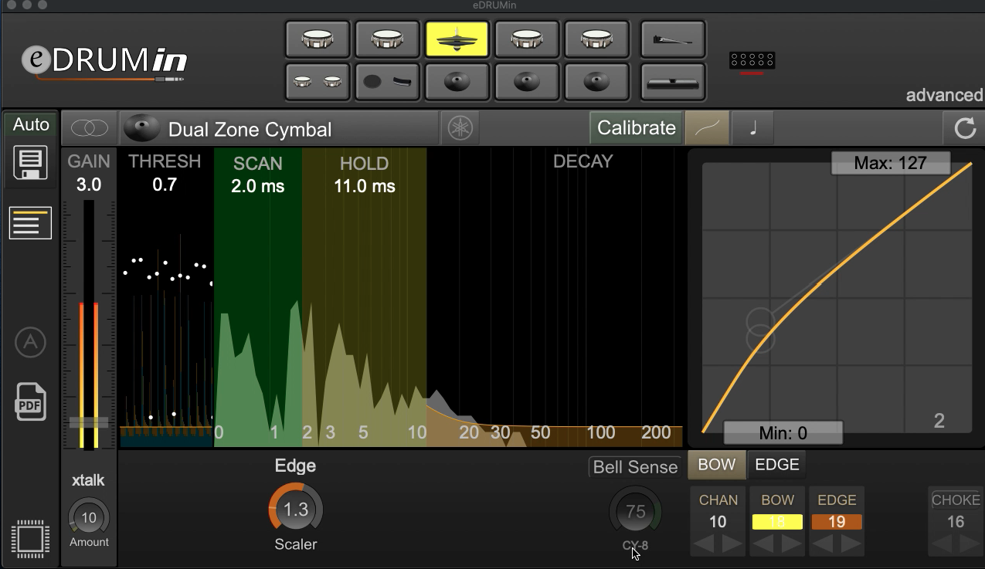Viewport: 985px width, 569px height.
Task: Click the save preset floppy disk icon
Action: pos(30,163)
